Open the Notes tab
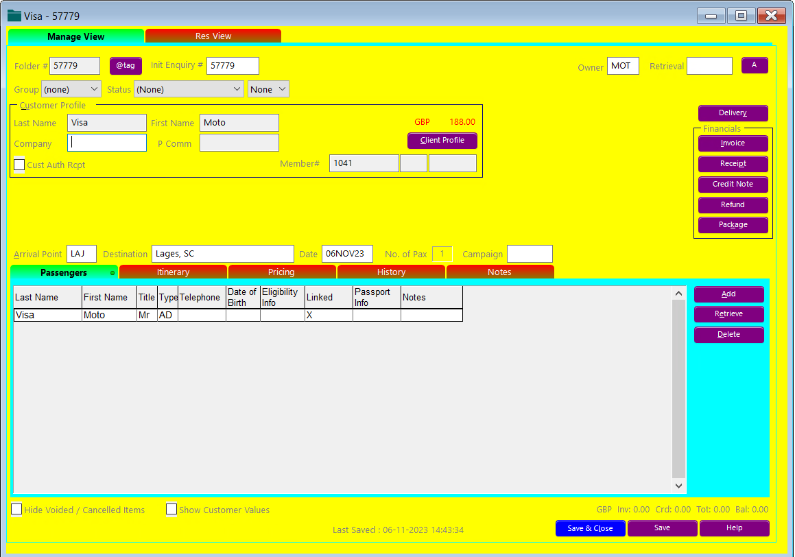This screenshot has height=557, width=795. tap(499, 272)
